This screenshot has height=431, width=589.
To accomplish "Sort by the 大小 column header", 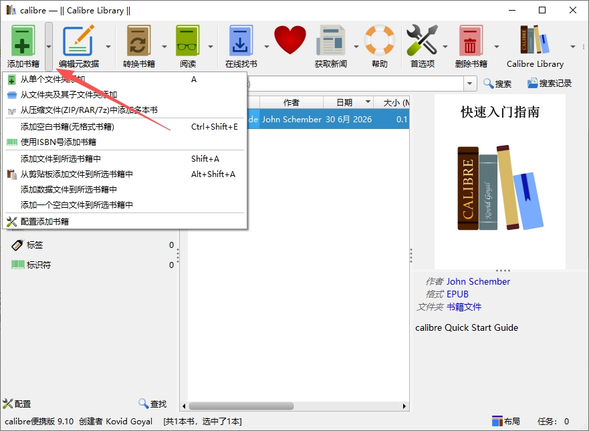I will [391, 102].
